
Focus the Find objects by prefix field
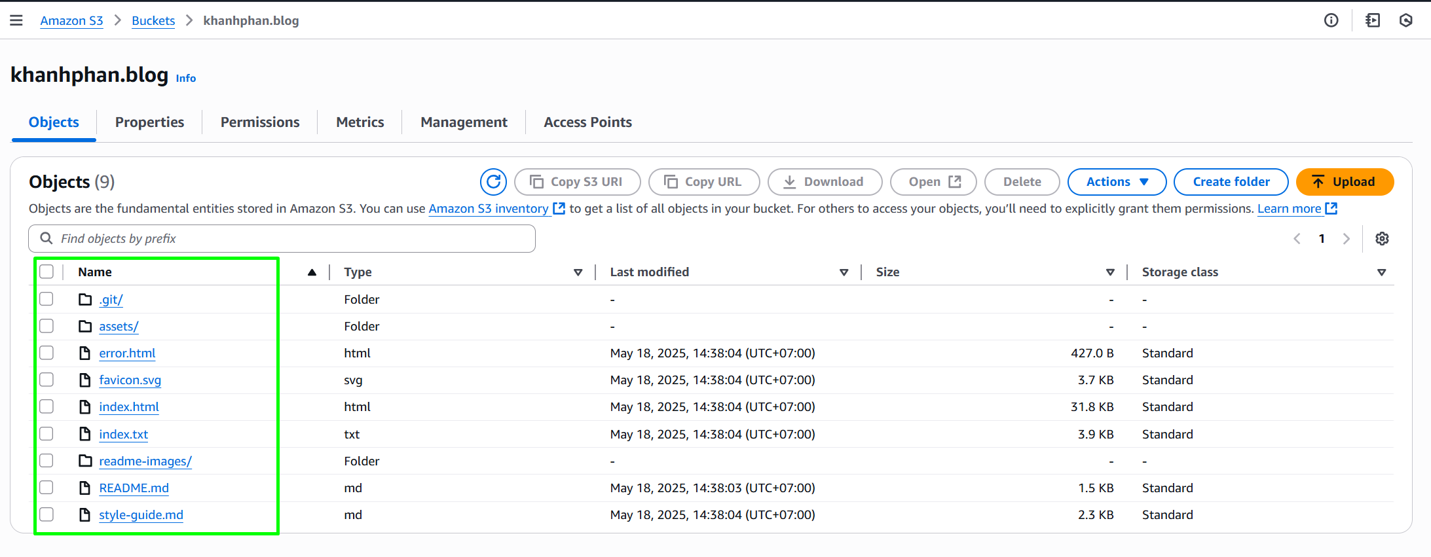tap(282, 238)
